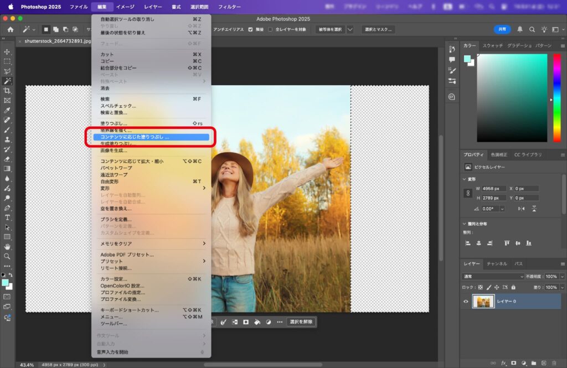Toggle visibility eye of レイヤー 0
The height and width of the screenshot is (368, 567).
tap(466, 302)
